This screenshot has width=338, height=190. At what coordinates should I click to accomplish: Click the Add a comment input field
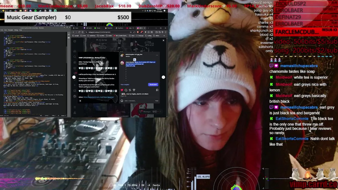139,101
